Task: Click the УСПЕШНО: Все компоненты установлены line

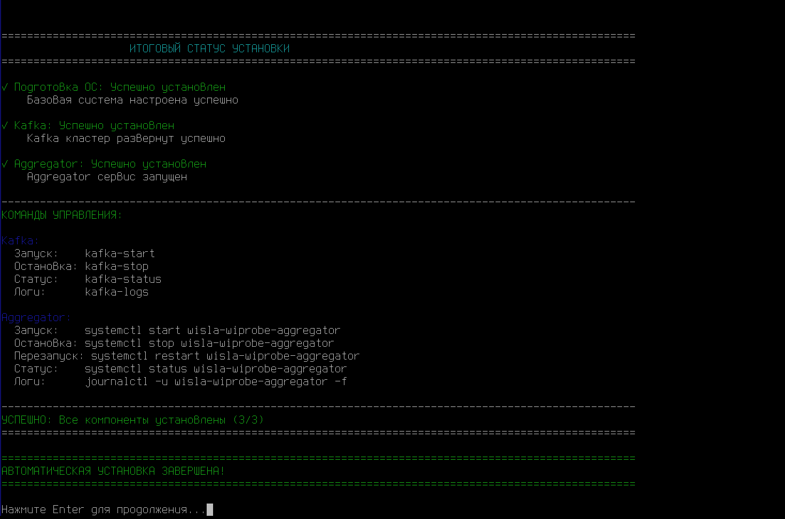Action: point(132,420)
